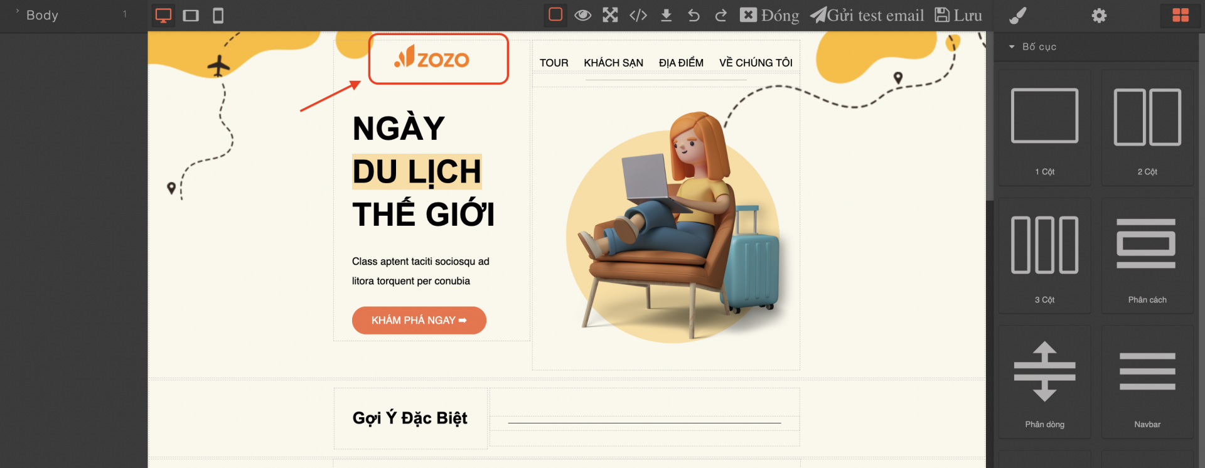The width and height of the screenshot is (1205, 468).
Task: Open the settings gear tab
Action: click(1099, 15)
